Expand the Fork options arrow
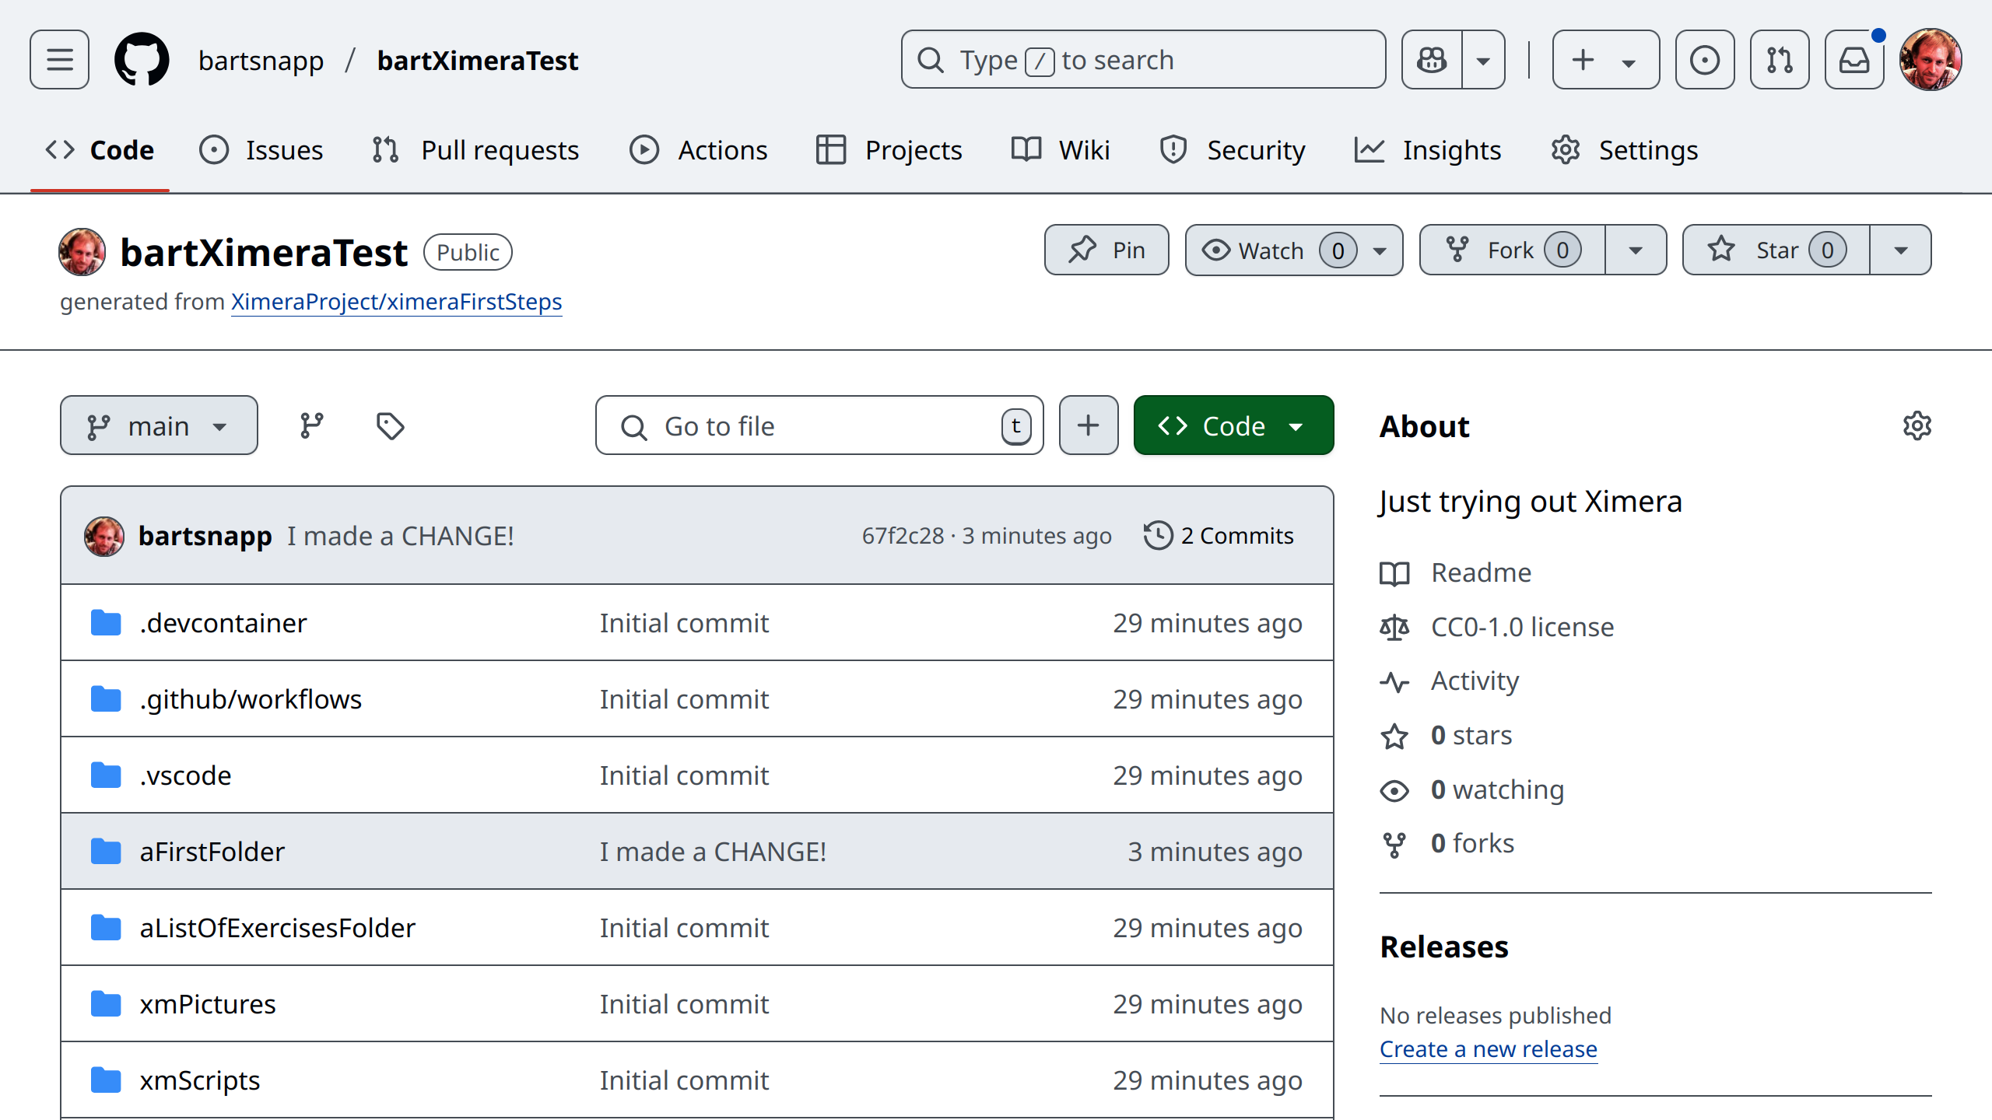 [1636, 250]
